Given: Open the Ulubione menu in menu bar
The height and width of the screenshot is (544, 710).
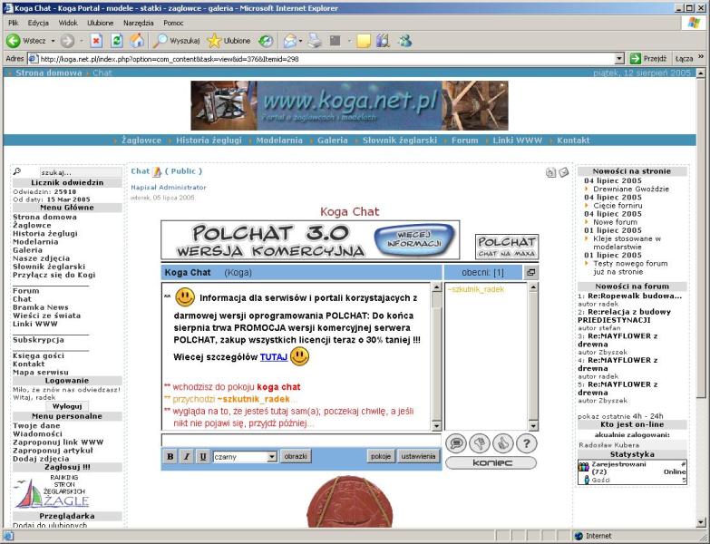Looking at the screenshot, I should pos(100,23).
